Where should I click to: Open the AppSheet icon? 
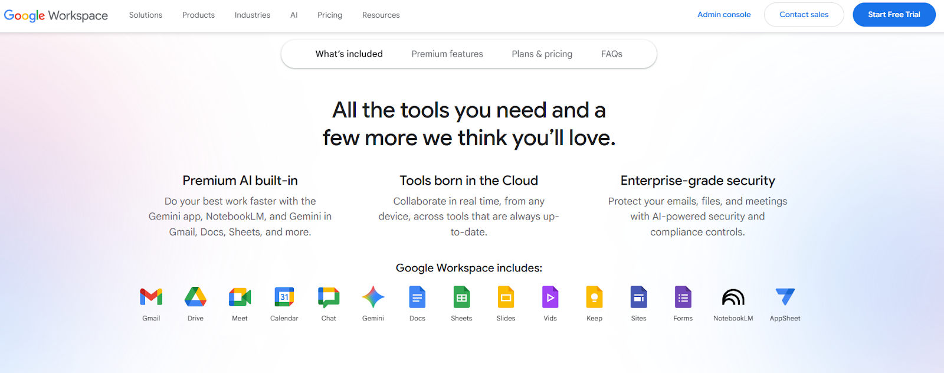pos(785,296)
